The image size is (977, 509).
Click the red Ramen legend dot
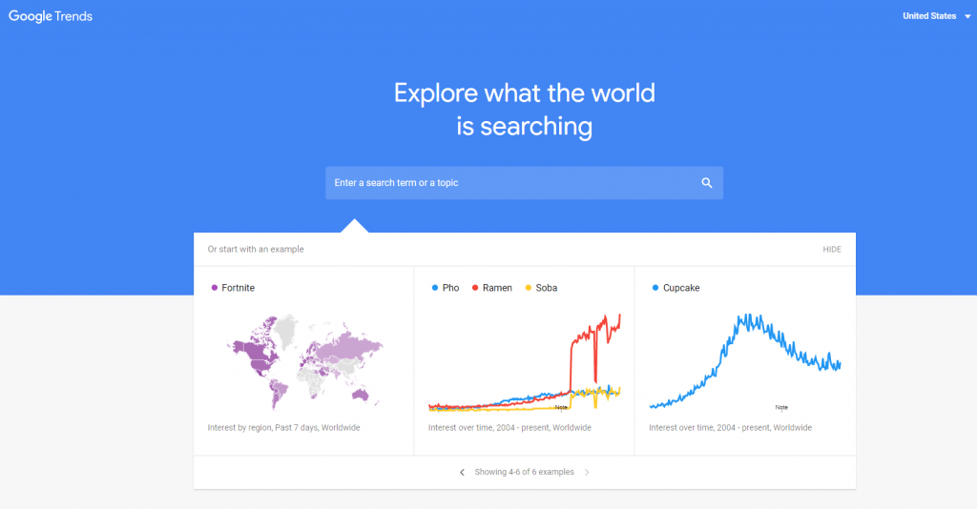click(x=475, y=288)
